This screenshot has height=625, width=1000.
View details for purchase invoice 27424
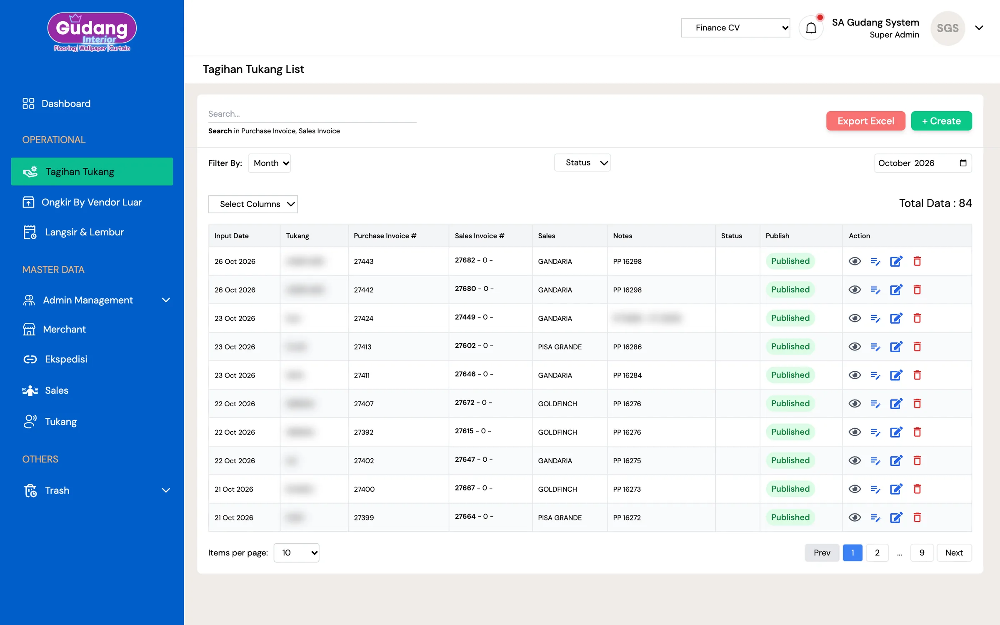pos(855,318)
